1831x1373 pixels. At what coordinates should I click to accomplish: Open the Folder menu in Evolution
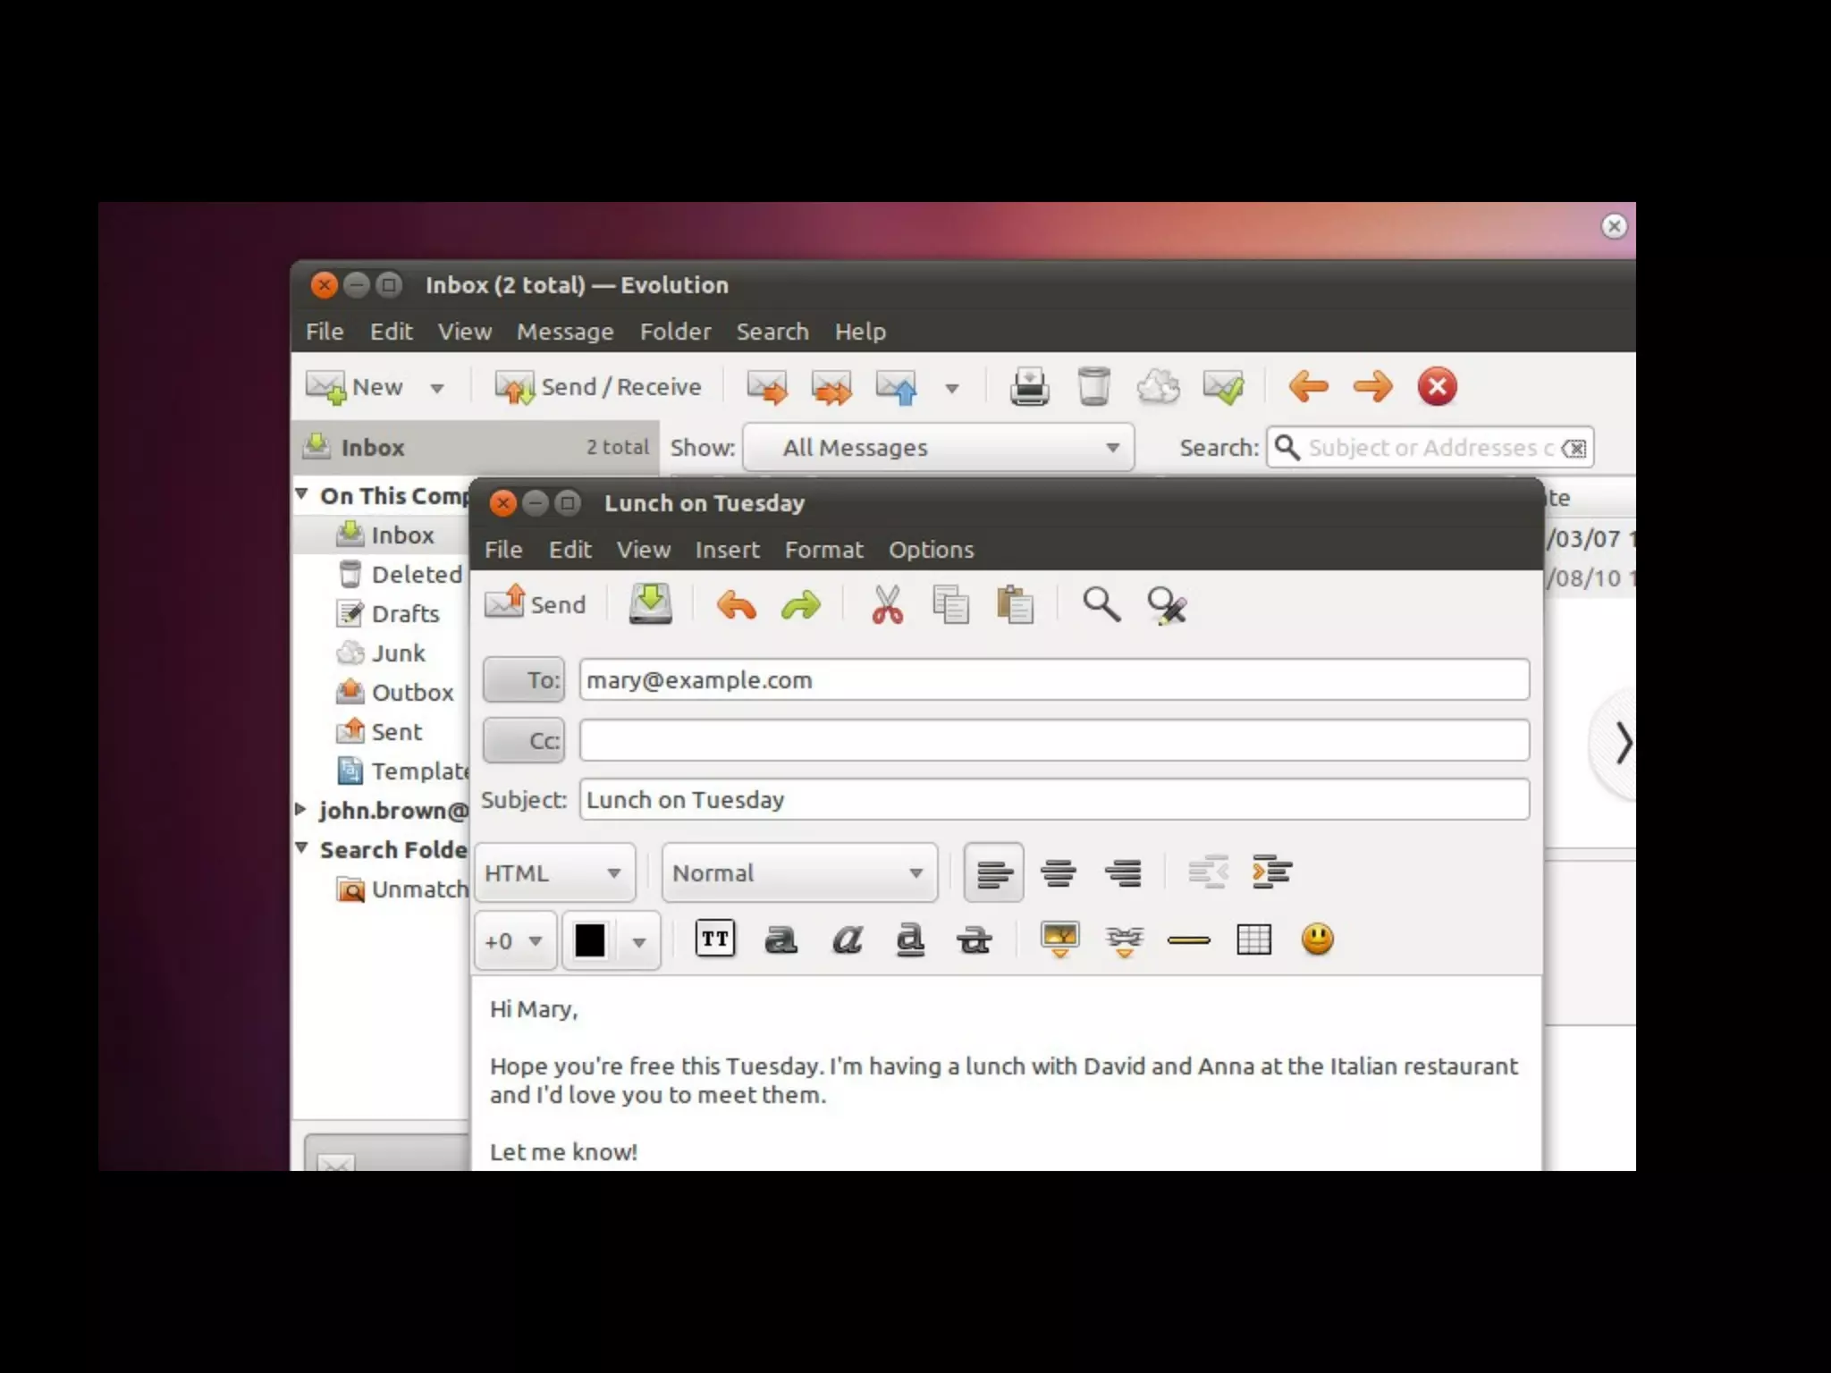coord(675,332)
